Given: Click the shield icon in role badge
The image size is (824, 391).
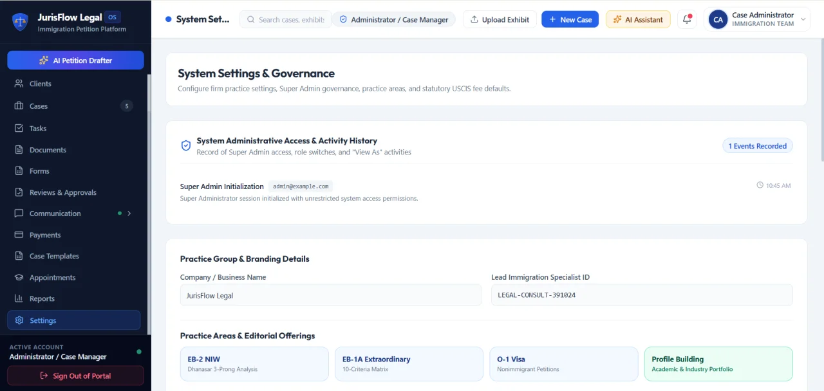Looking at the screenshot, I should pos(343,20).
